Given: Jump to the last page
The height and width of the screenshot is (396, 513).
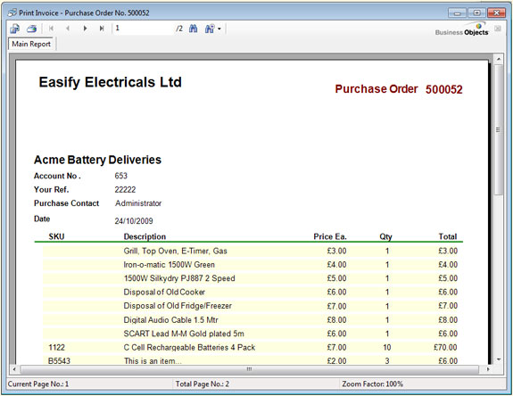Looking at the screenshot, I should pyautogui.click(x=102, y=29).
